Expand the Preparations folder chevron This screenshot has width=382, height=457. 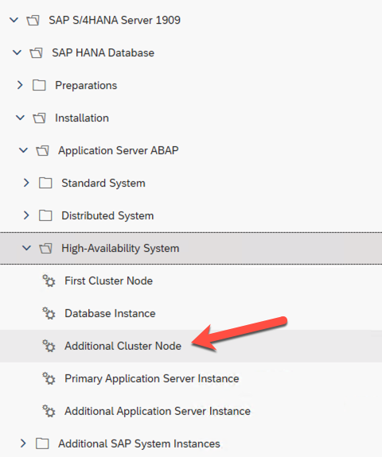click(20, 85)
